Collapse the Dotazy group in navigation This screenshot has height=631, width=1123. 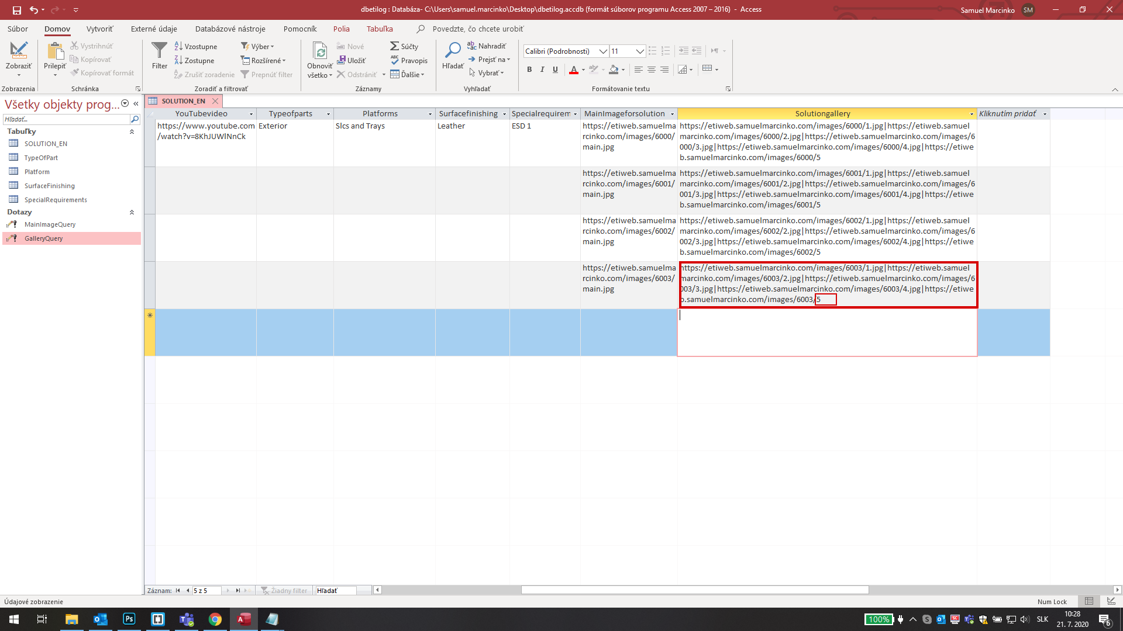tap(132, 212)
